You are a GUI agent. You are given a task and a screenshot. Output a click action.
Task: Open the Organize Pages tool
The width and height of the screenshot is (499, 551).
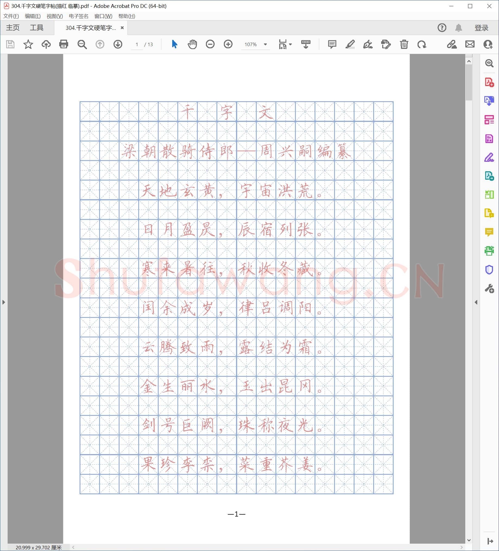[490, 119]
